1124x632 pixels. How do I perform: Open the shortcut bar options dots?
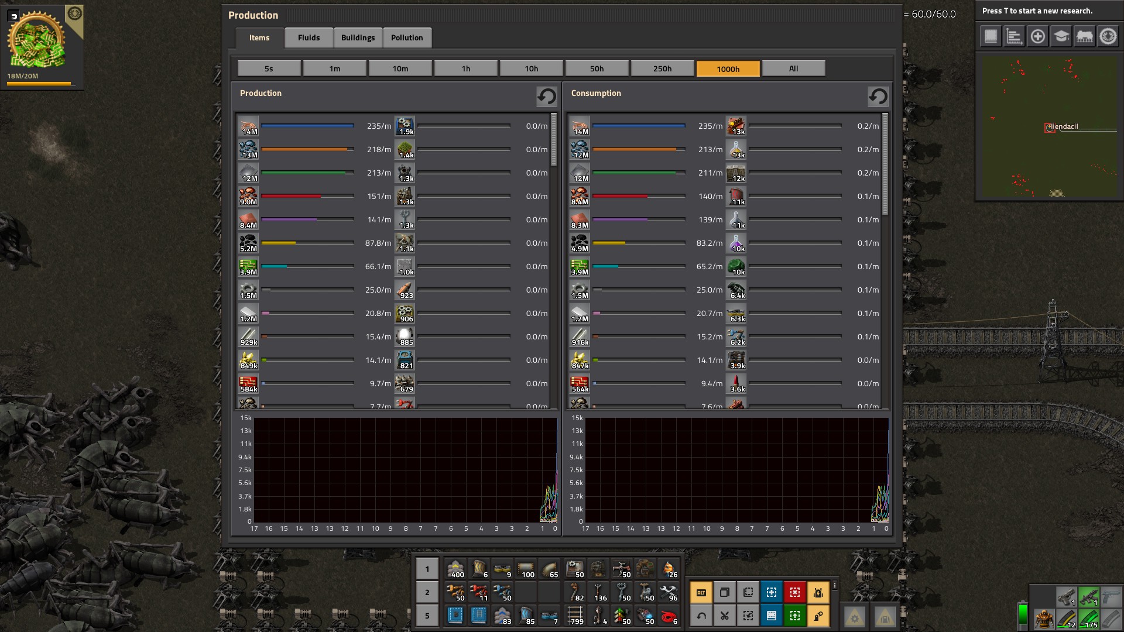835,585
